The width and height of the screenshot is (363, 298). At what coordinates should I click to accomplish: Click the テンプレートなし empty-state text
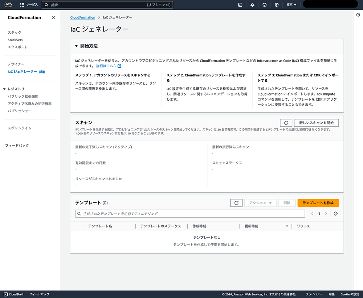coord(207,238)
